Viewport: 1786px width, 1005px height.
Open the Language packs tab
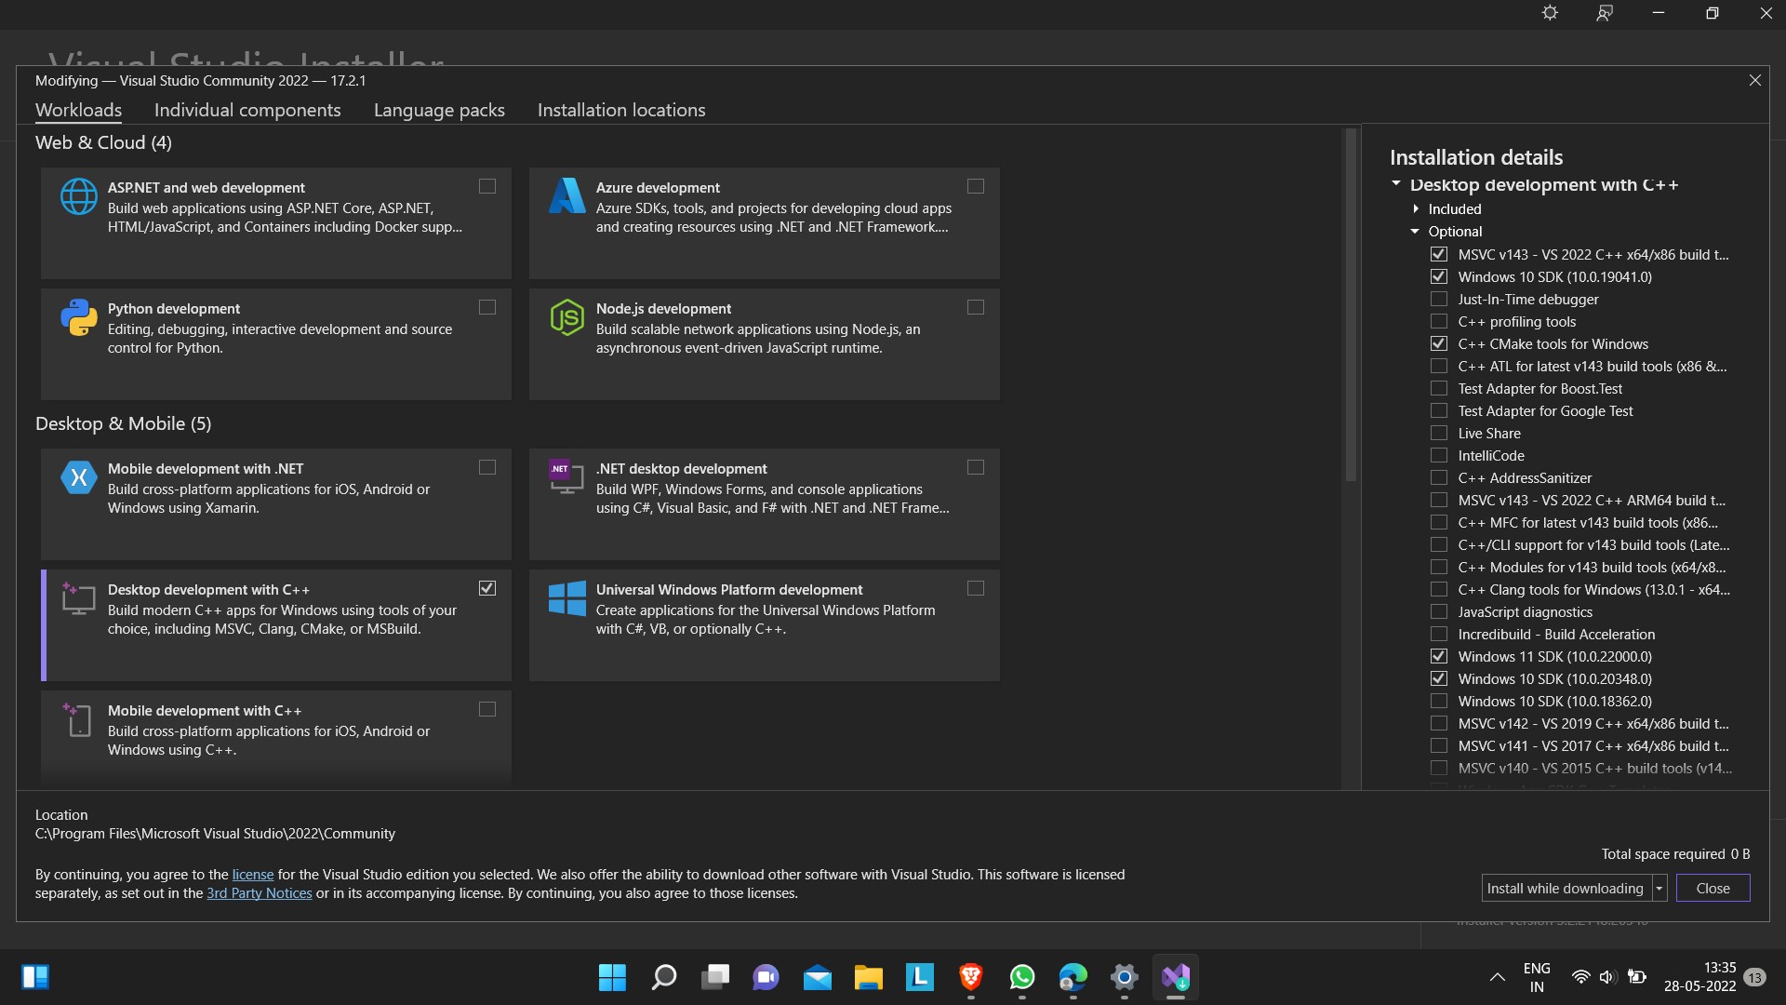point(438,110)
